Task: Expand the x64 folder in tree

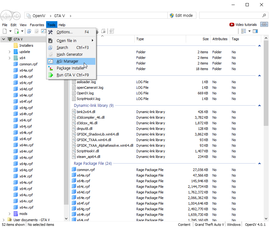Action: pos(10,58)
